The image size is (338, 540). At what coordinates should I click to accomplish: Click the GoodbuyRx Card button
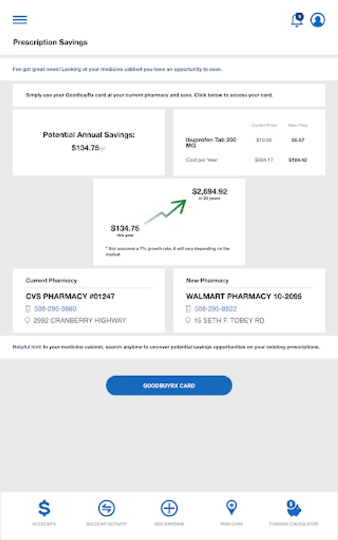169,385
